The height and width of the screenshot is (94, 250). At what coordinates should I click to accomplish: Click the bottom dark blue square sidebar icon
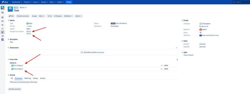(x=3, y=39)
